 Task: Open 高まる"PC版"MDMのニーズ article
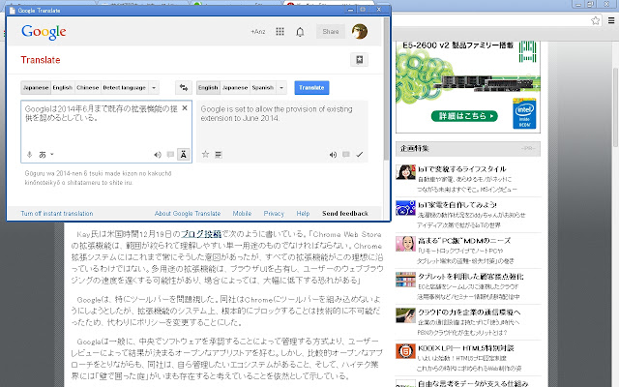tap(464, 241)
